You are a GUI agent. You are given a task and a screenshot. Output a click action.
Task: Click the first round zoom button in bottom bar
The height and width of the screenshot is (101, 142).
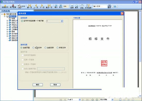tap(92, 100)
